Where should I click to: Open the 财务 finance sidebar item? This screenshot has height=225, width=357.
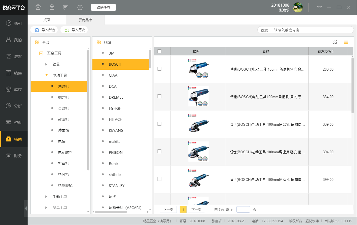pyautogui.click(x=14, y=156)
